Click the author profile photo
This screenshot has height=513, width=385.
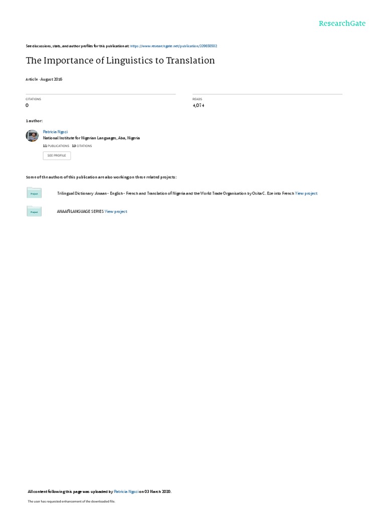coord(32,136)
